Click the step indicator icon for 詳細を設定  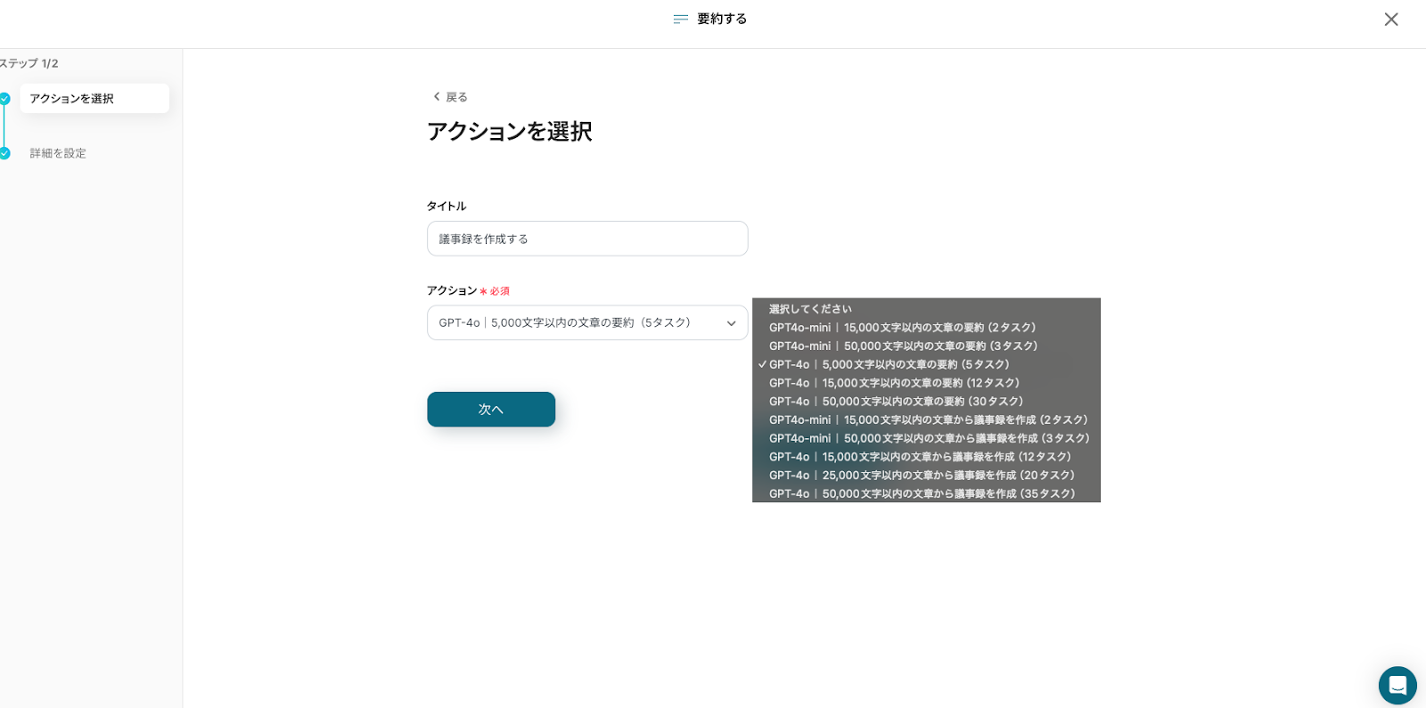[x=4, y=153]
